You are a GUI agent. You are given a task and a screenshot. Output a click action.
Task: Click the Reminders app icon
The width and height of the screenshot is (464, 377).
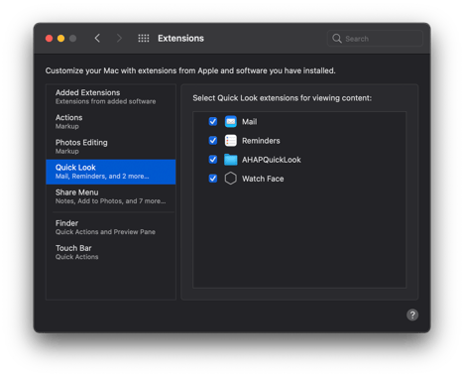(231, 141)
